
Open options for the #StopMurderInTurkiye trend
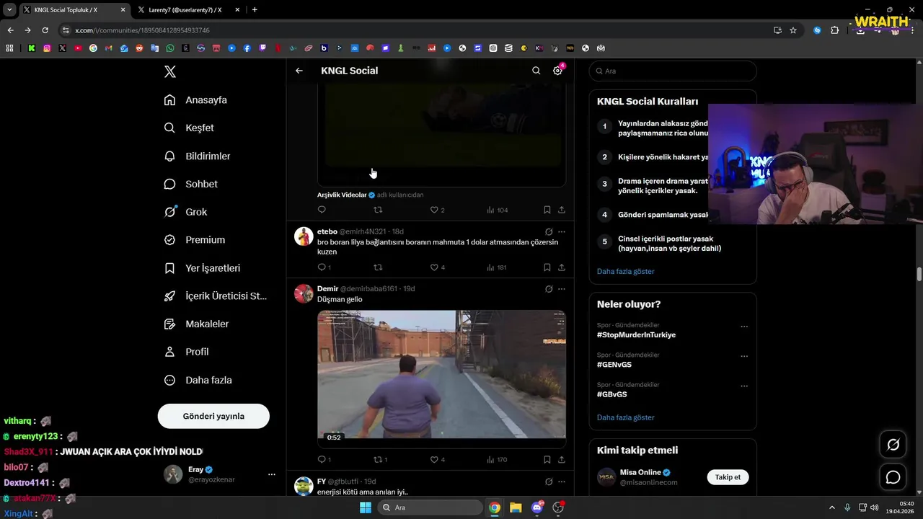pos(744,327)
